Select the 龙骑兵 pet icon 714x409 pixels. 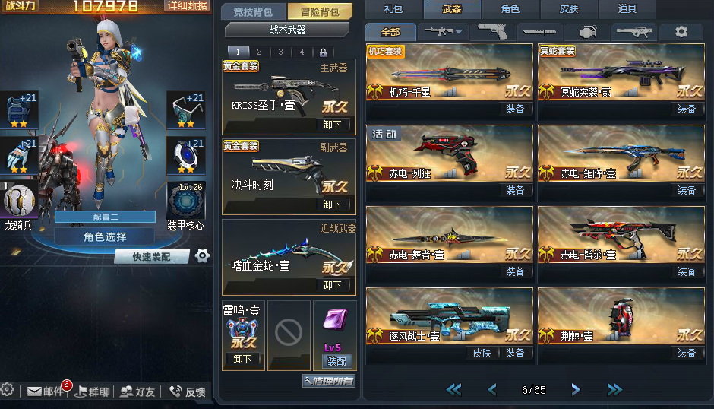pyautogui.click(x=19, y=201)
